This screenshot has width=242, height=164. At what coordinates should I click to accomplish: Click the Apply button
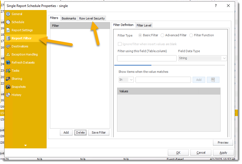[223, 153]
